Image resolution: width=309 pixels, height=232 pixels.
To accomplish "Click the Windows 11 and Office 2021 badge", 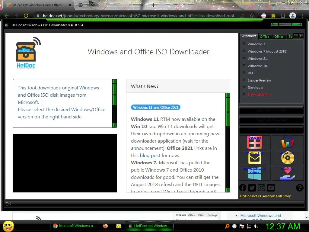I will [x=156, y=107].
